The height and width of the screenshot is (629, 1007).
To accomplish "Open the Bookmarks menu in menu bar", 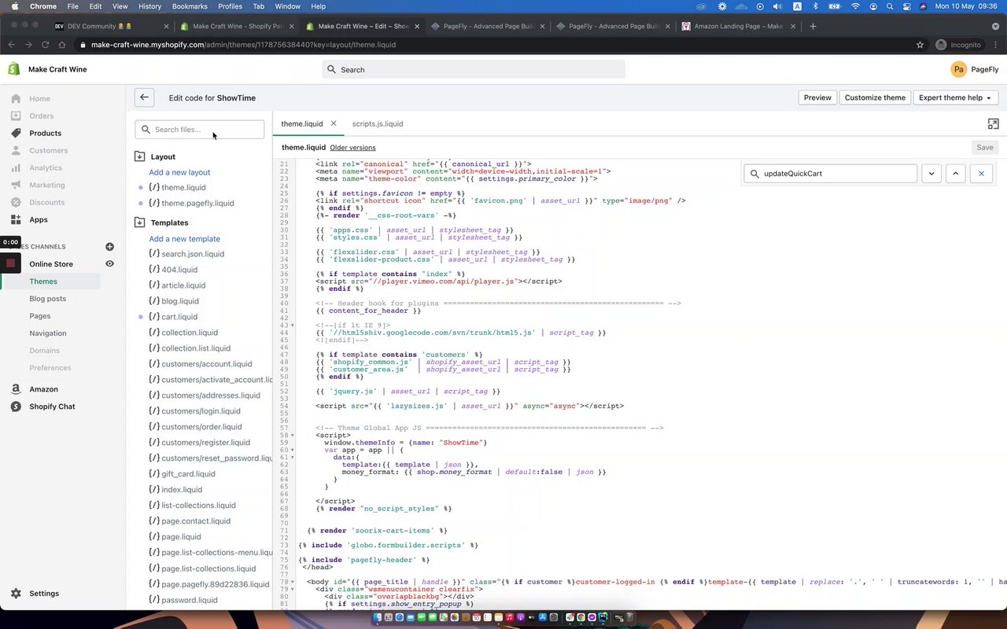I will point(190,6).
